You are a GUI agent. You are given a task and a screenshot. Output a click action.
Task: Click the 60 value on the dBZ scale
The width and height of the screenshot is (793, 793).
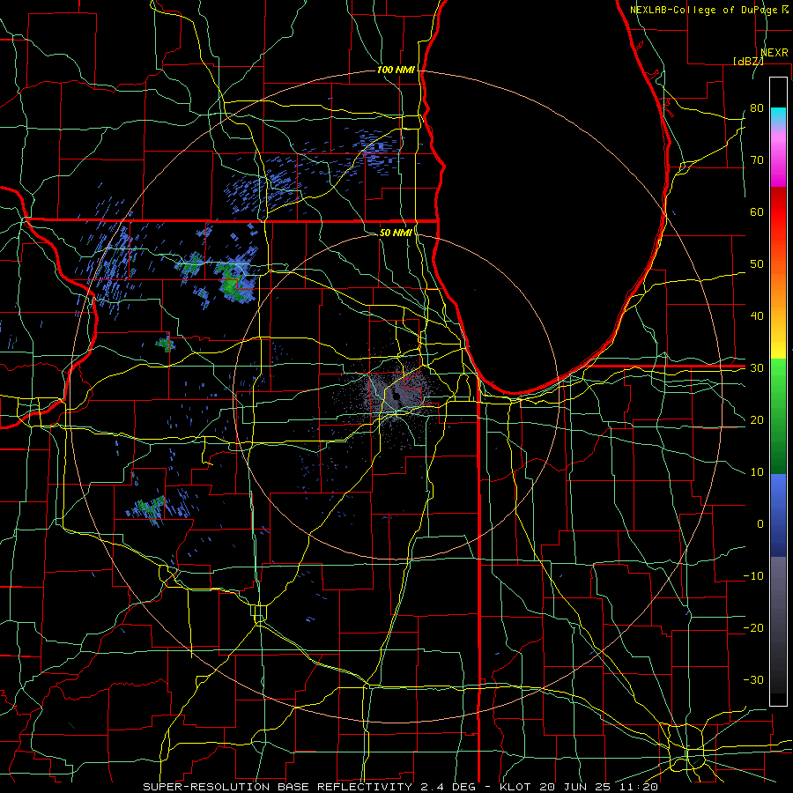click(757, 211)
